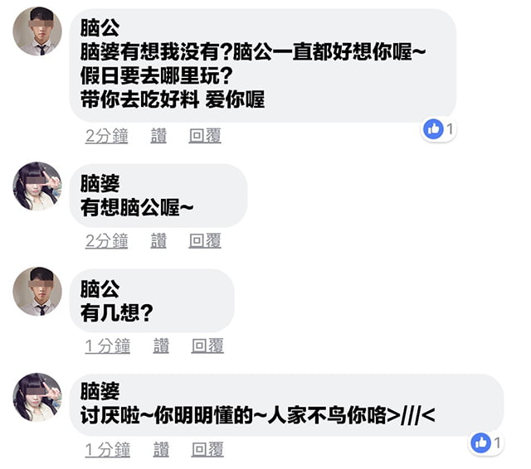Open the 1分鐘 timestamp under '有几想?'
Image resolution: width=531 pixels, height=469 pixels.
click(108, 346)
